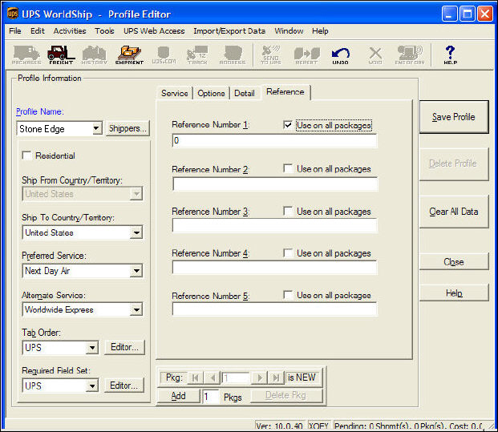Click the UPS shield logo in title bar
Screen dimensions: 498x432
[12, 14]
